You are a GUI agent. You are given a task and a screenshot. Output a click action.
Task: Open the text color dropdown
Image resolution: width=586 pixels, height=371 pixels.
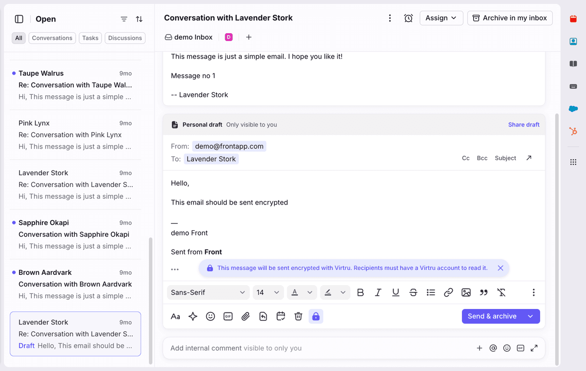pos(302,292)
